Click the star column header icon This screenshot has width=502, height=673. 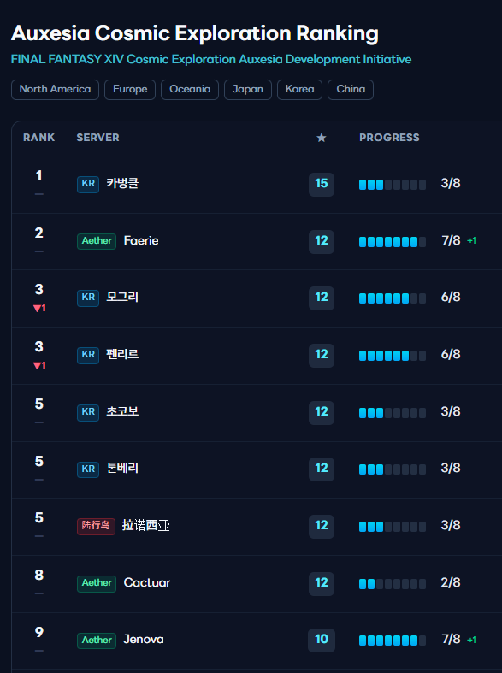click(322, 138)
